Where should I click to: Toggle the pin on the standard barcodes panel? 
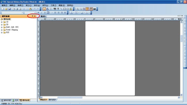(x=32, y=16)
